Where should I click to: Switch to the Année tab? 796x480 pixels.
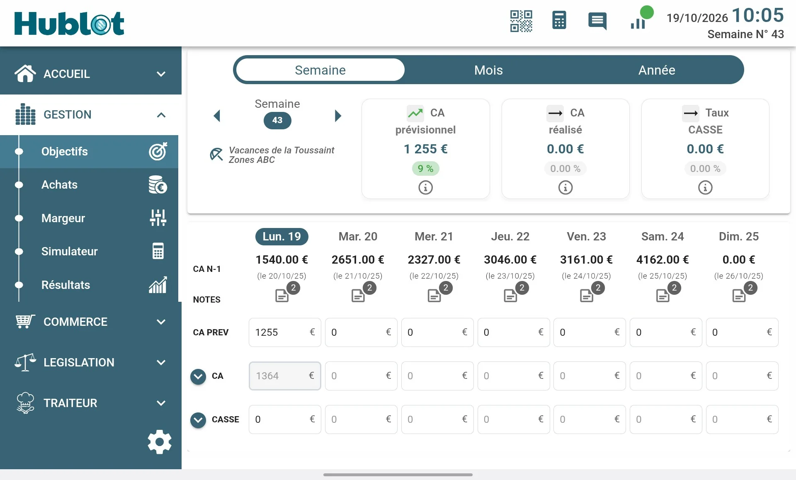[657, 70]
